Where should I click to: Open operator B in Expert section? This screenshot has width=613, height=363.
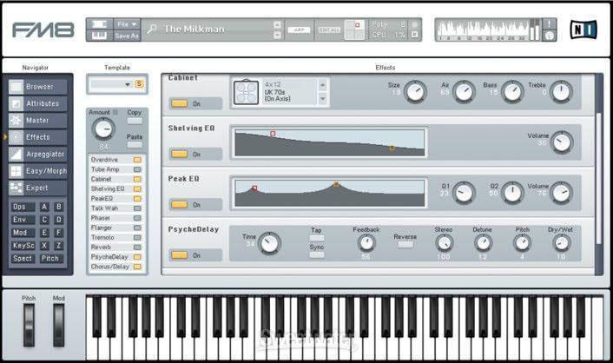(x=59, y=207)
